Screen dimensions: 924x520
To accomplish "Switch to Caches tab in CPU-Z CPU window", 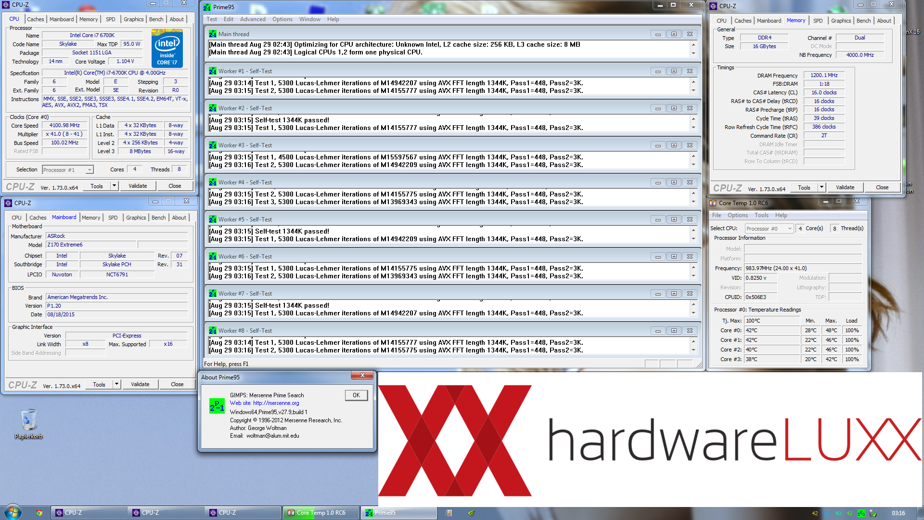I will click(x=35, y=19).
